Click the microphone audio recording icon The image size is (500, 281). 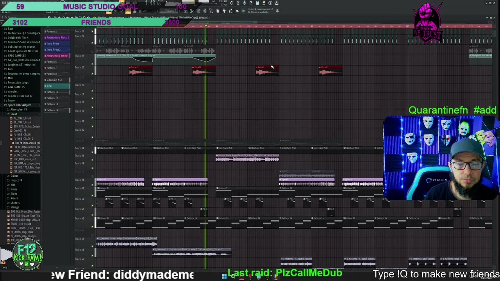[x=245, y=3]
